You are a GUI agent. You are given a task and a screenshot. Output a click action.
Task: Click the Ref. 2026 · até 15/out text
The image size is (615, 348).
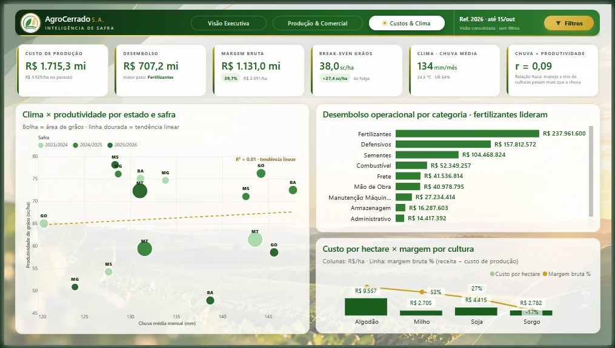pos(487,19)
